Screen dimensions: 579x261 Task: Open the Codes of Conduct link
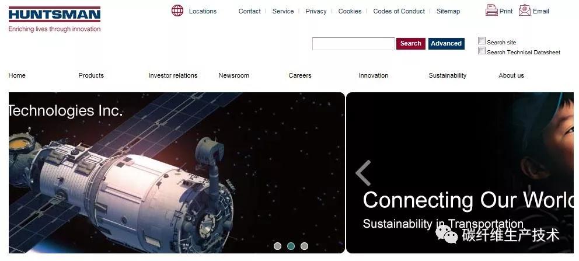pyautogui.click(x=399, y=11)
